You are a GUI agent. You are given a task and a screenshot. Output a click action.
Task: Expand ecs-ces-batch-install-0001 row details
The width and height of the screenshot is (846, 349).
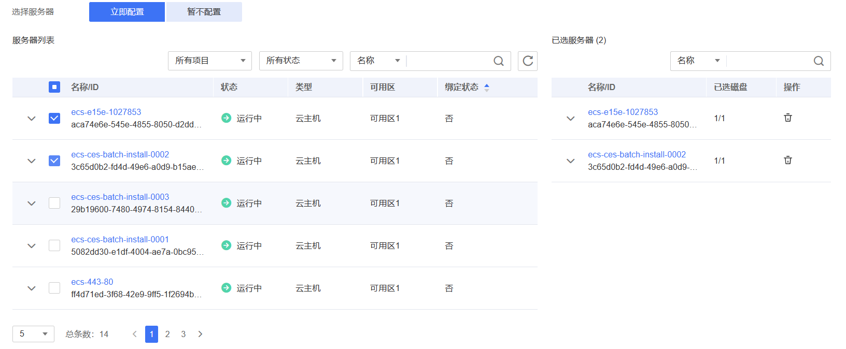coord(32,246)
